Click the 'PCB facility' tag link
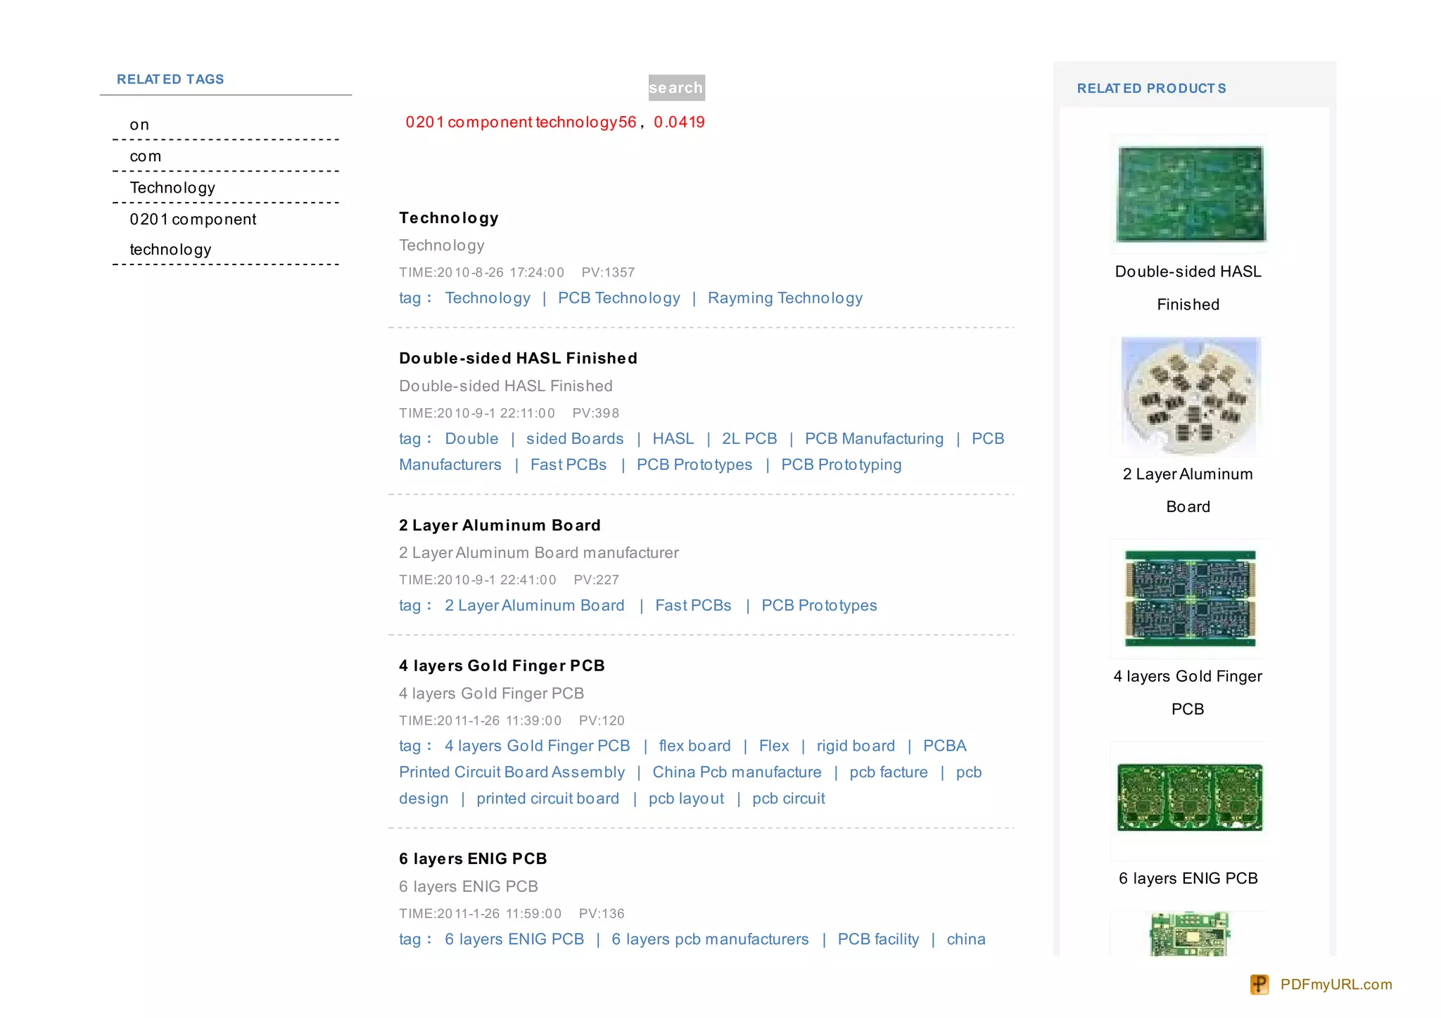The width and height of the screenshot is (1441, 1018). [878, 939]
